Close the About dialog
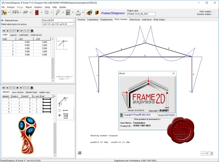This screenshot has height=162, width=219. click(x=173, y=73)
